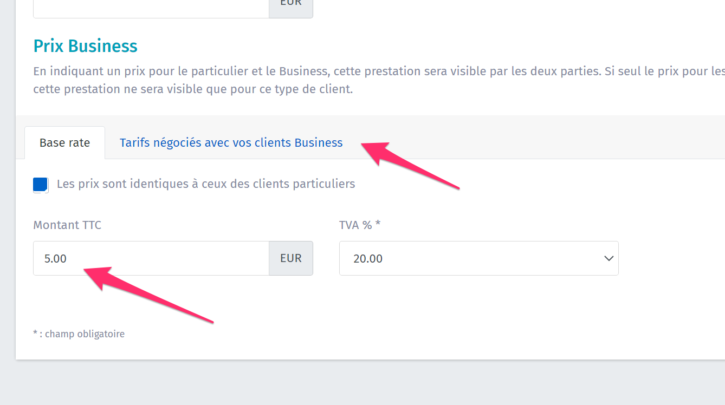Click the chevron arrow of the TVA select
Viewport: 725px width, 405px height.
tap(609, 258)
